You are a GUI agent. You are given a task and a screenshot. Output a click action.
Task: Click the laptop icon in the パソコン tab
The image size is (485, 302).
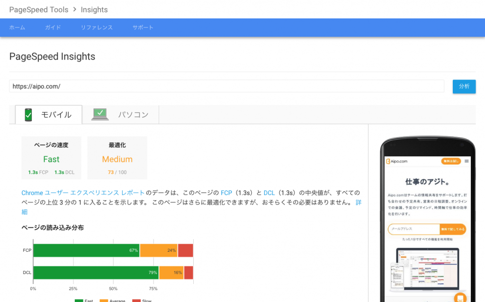tap(100, 114)
